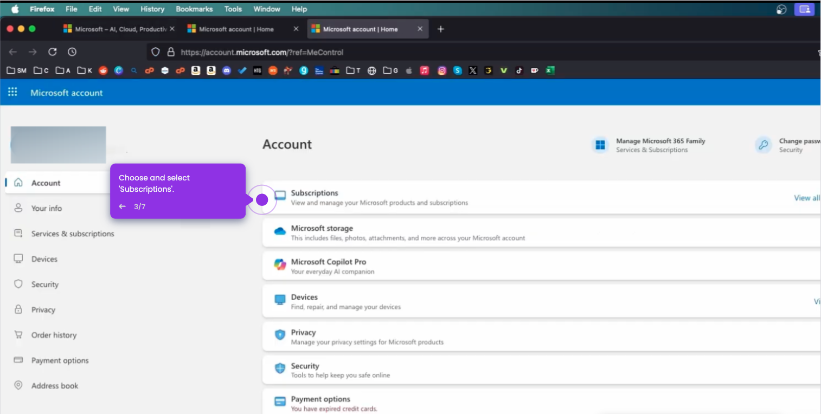Image resolution: width=821 pixels, height=414 pixels.
Task: Open the Devices card in main panel
Action: click(x=541, y=301)
